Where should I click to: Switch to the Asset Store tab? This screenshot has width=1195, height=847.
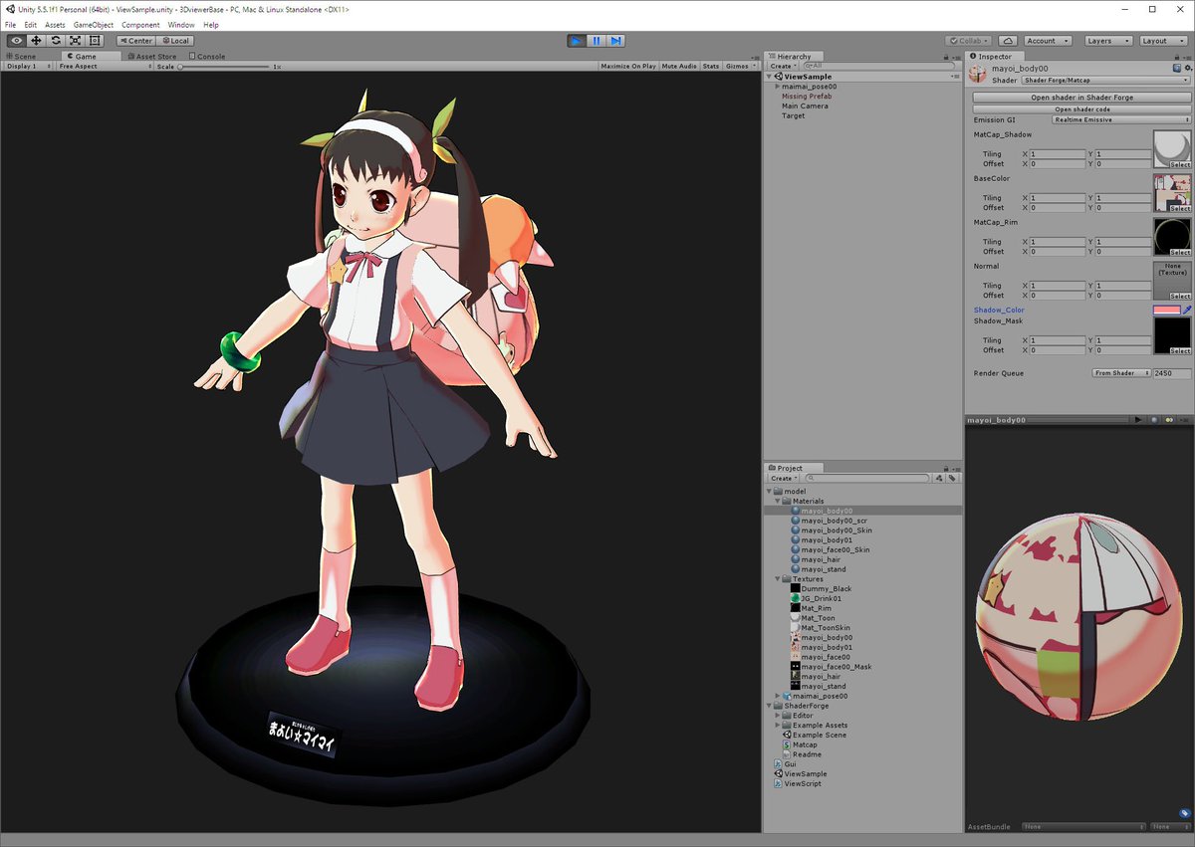151,56
